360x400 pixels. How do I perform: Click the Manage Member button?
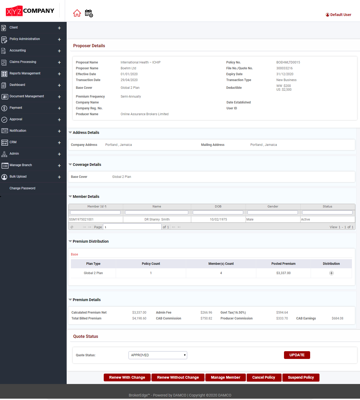tap(226, 378)
